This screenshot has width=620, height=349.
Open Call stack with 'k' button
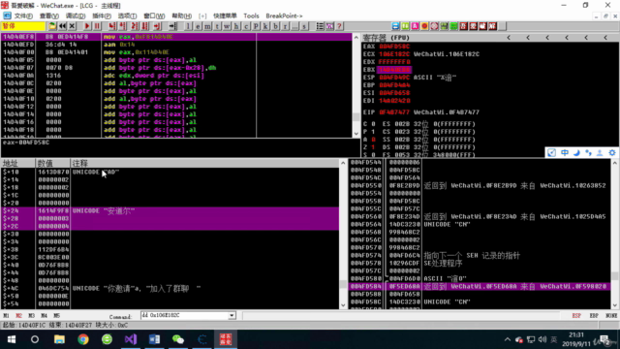click(265, 26)
